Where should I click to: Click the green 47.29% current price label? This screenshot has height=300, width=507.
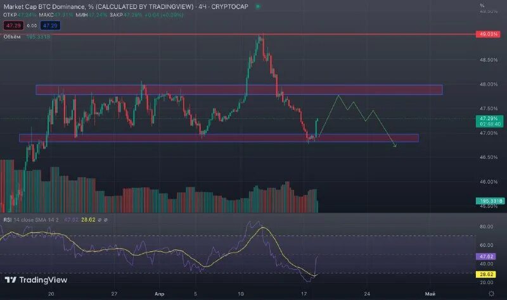click(489, 121)
